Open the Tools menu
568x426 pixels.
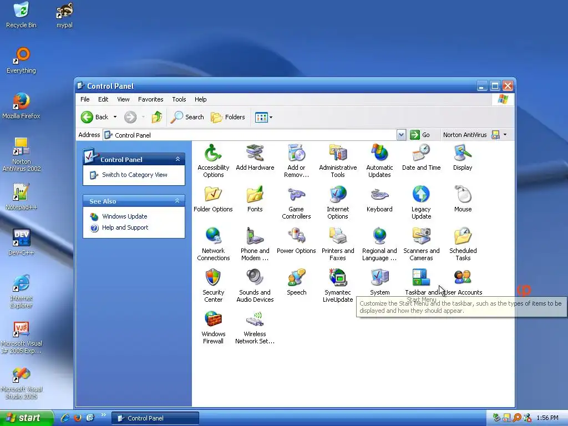point(179,99)
